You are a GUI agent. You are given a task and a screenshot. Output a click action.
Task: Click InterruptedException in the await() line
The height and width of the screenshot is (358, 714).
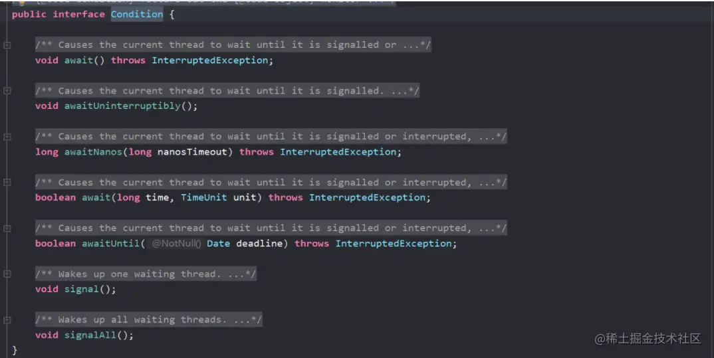(x=210, y=60)
